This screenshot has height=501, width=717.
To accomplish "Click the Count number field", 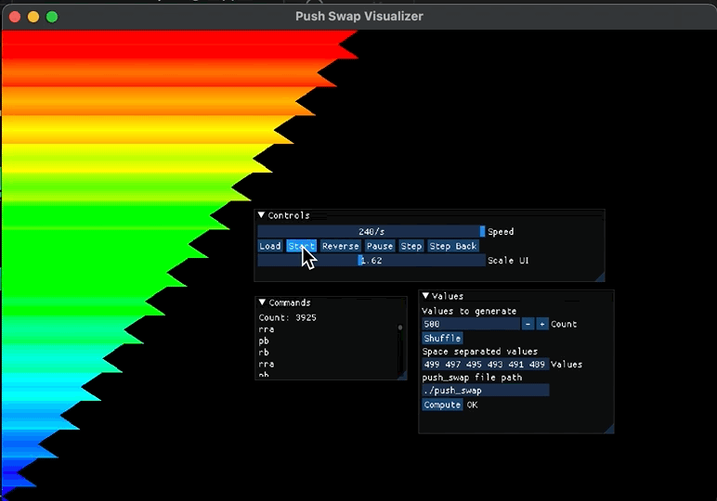I will [x=470, y=324].
